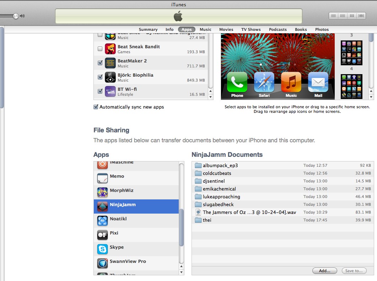
Task: Click the Skype app icon
Action: (x=102, y=249)
